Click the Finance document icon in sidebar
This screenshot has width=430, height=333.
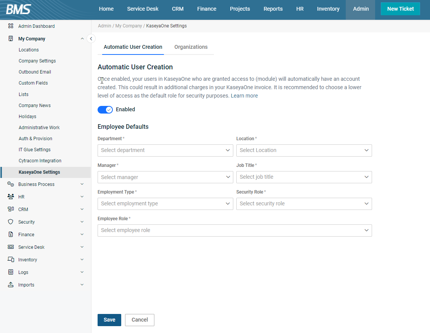11,235
